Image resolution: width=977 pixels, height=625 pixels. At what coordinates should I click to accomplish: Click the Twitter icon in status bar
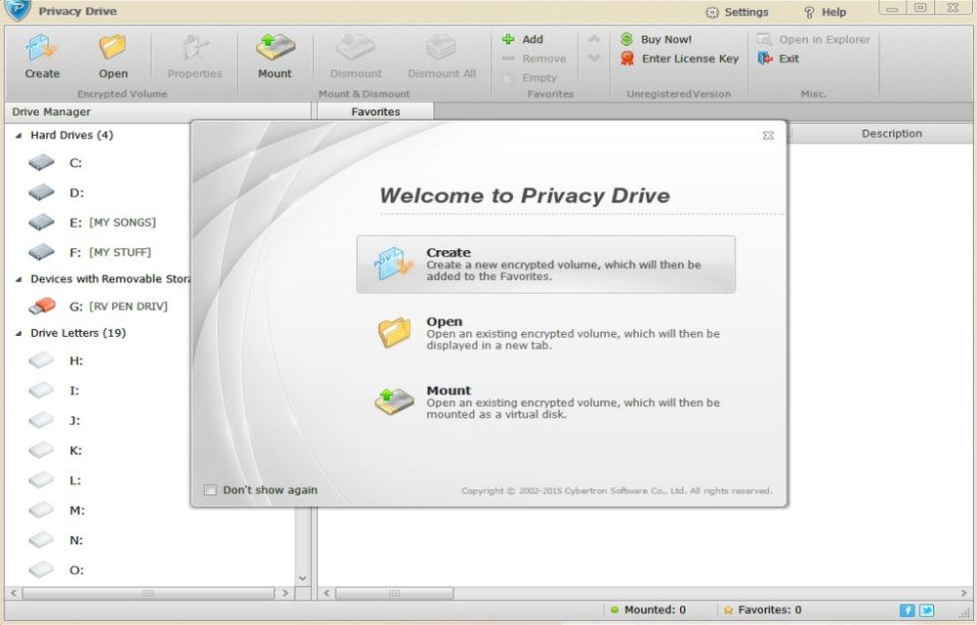pyautogui.click(x=926, y=610)
